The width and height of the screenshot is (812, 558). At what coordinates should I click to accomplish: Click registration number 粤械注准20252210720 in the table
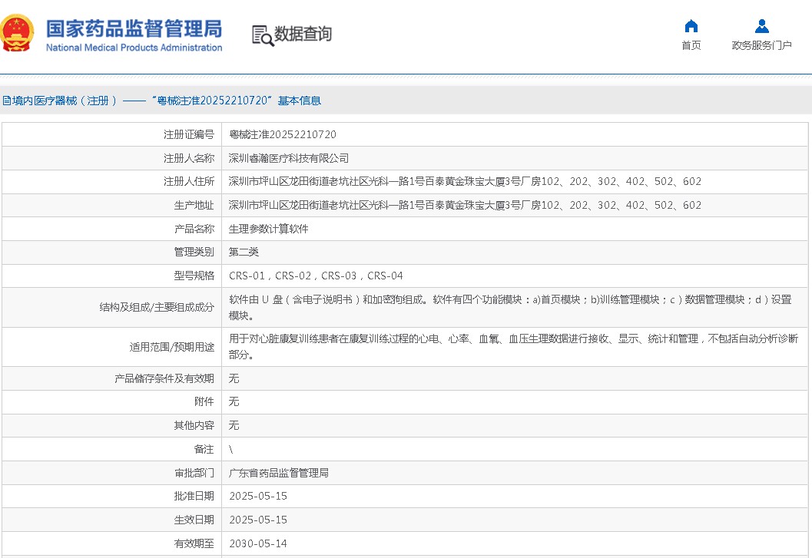coord(283,135)
